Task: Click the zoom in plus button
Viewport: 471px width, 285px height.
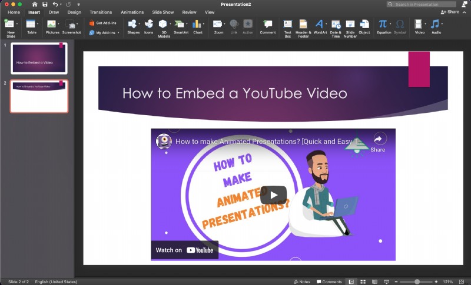Action: pos(436,281)
